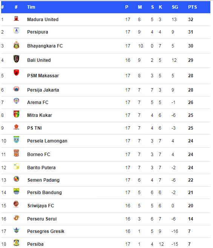Open the Persija Jakarta team link
Screen dimensions: 213x248
(43, 90)
